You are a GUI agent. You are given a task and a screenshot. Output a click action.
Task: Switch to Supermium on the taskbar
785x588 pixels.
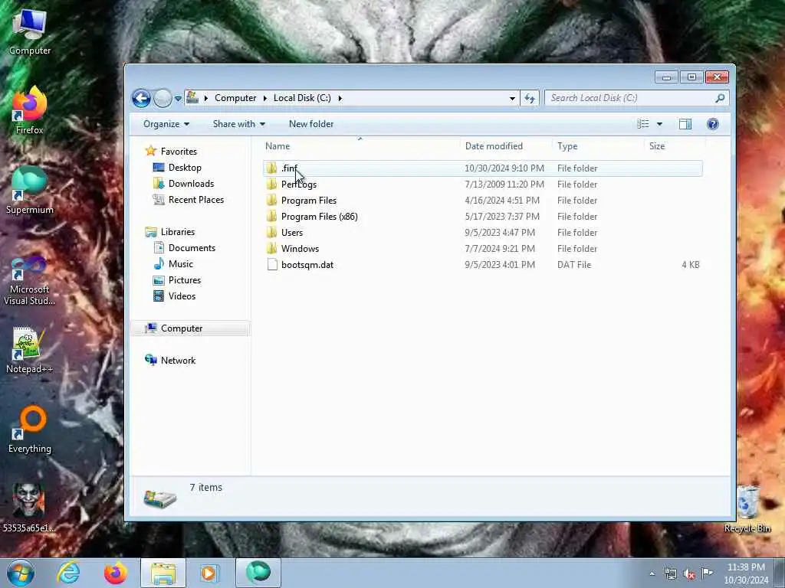258,573
